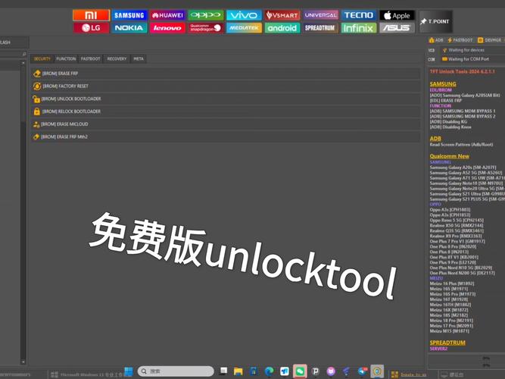Open Task View on taskbar
The height and width of the screenshot is (379, 505).
coord(223,371)
